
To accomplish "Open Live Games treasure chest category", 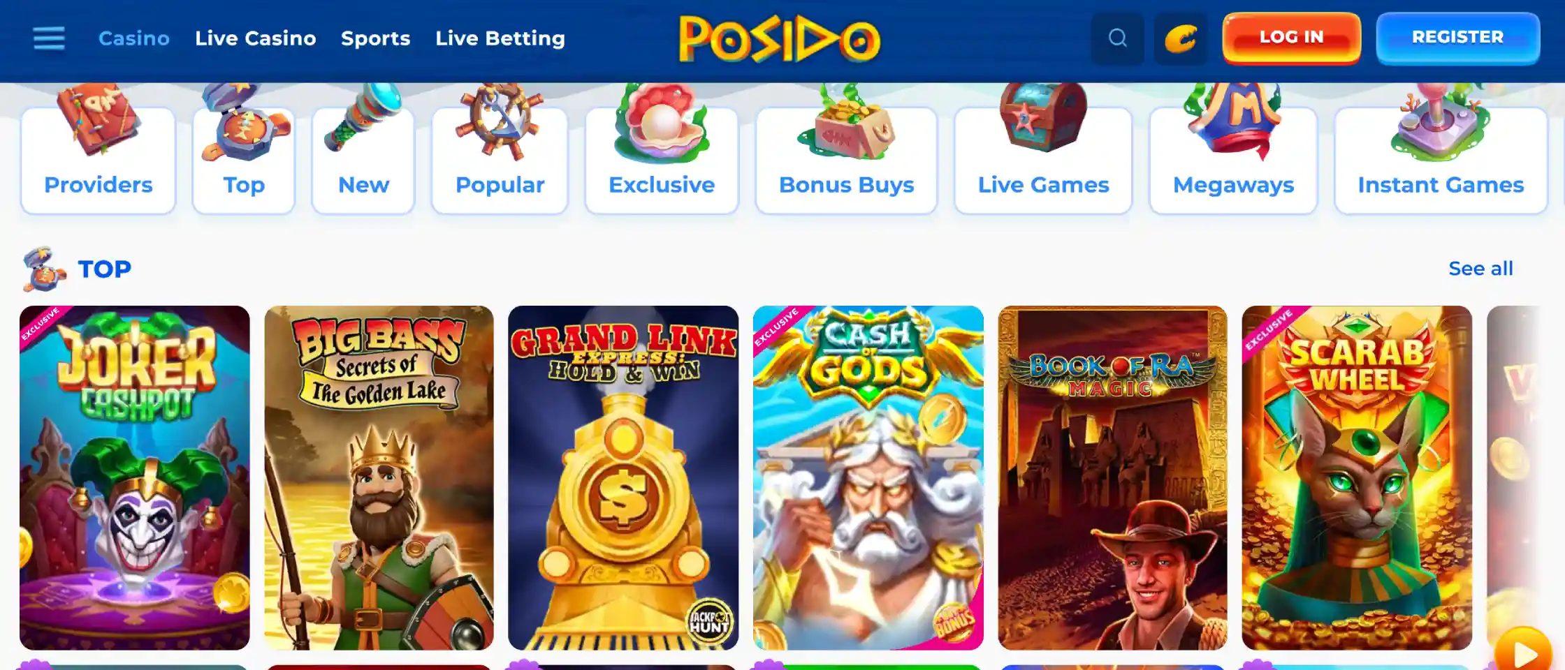I will 1043,160.
